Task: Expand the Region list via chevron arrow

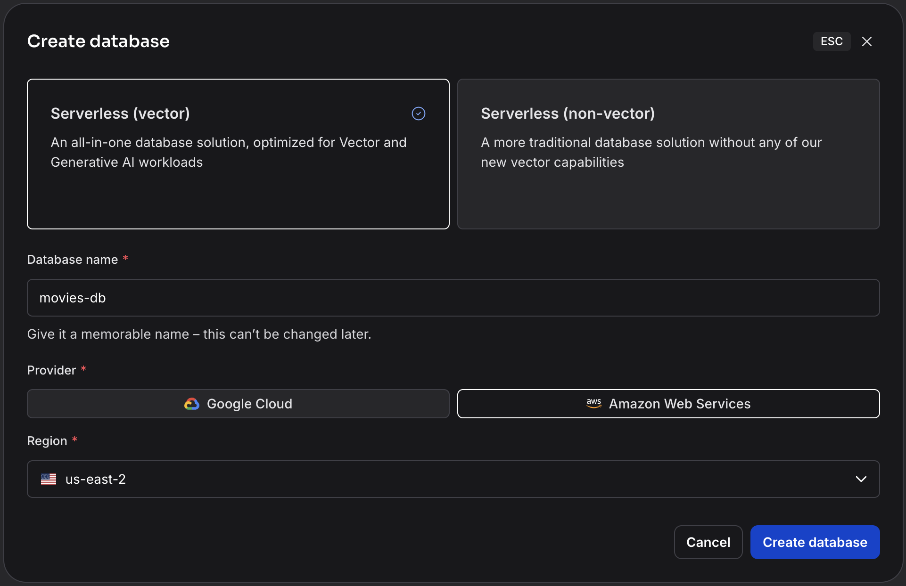Action: 861,479
